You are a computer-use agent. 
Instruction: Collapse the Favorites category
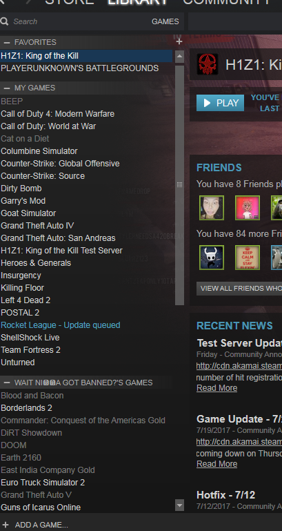coord(7,42)
